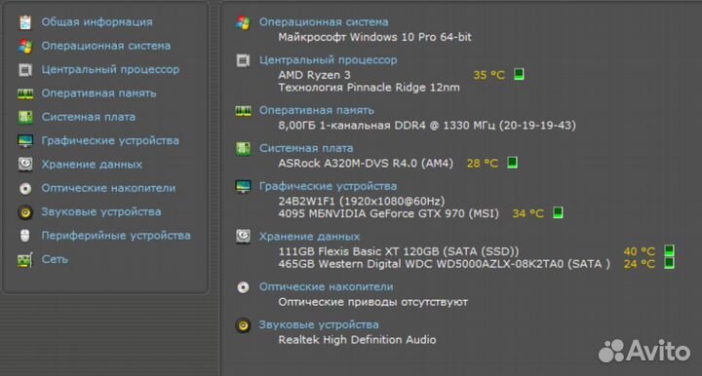Click disc icon beside main Оптические накопители heading
This screenshot has width=702, height=376.
coord(243,287)
